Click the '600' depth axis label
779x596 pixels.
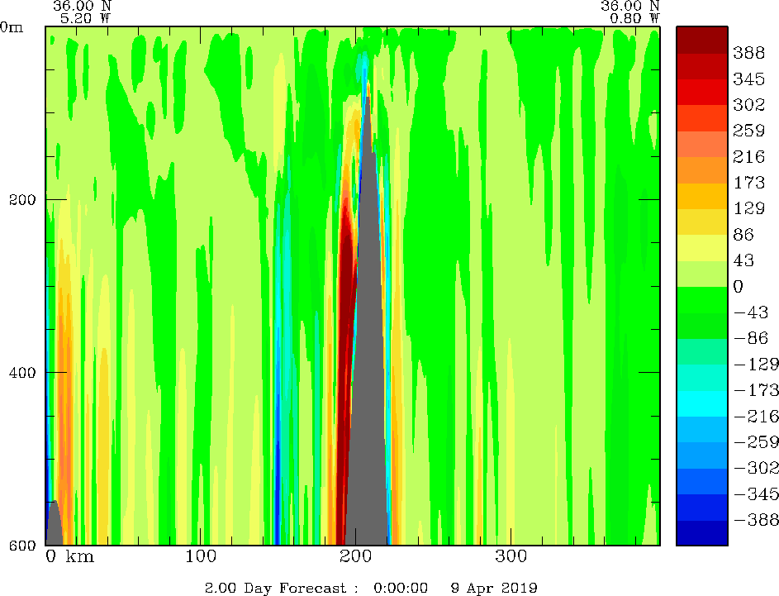coord(22,546)
